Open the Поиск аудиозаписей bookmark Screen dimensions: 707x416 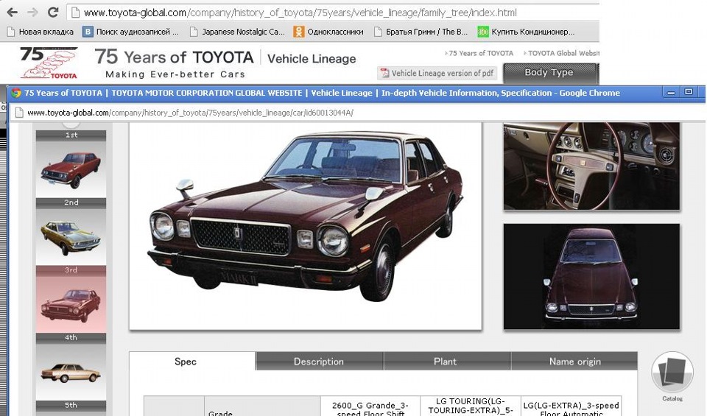[131, 32]
